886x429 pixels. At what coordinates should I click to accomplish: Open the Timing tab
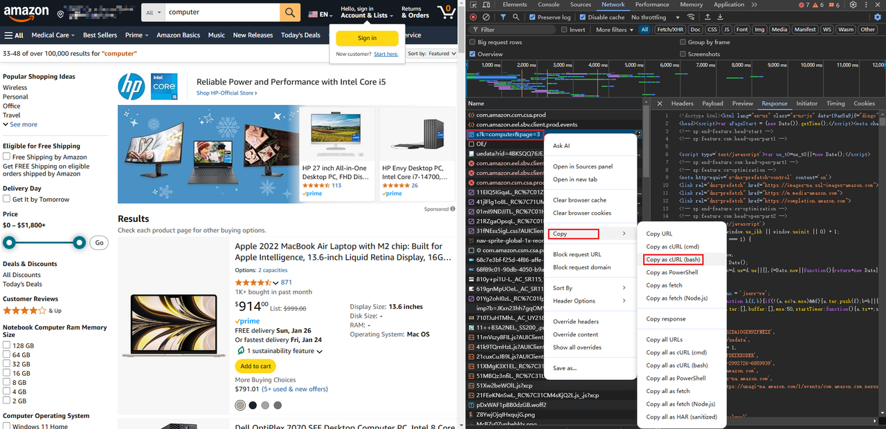835,104
